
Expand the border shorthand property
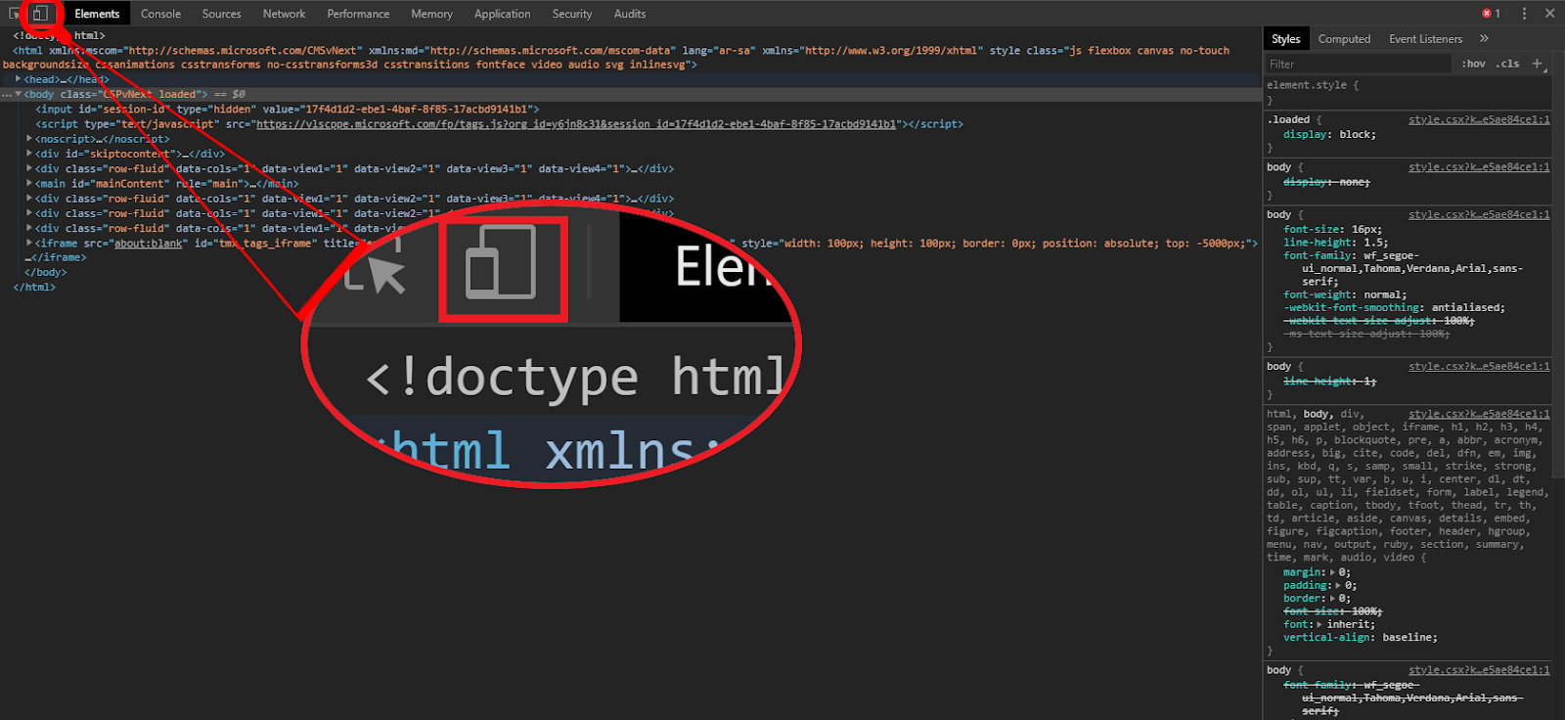[1332, 598]
